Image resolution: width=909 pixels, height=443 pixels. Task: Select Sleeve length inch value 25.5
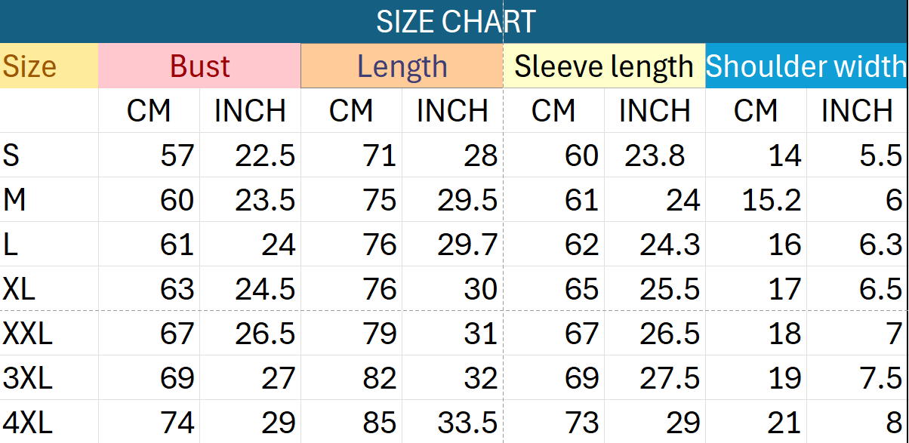coord(669,289)
